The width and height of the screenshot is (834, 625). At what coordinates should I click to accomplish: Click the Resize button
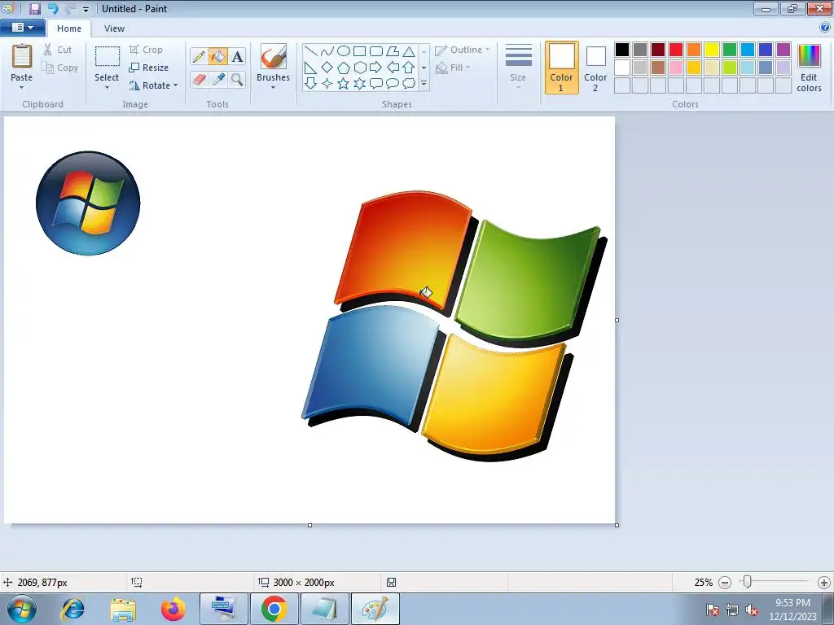(149, 68)
